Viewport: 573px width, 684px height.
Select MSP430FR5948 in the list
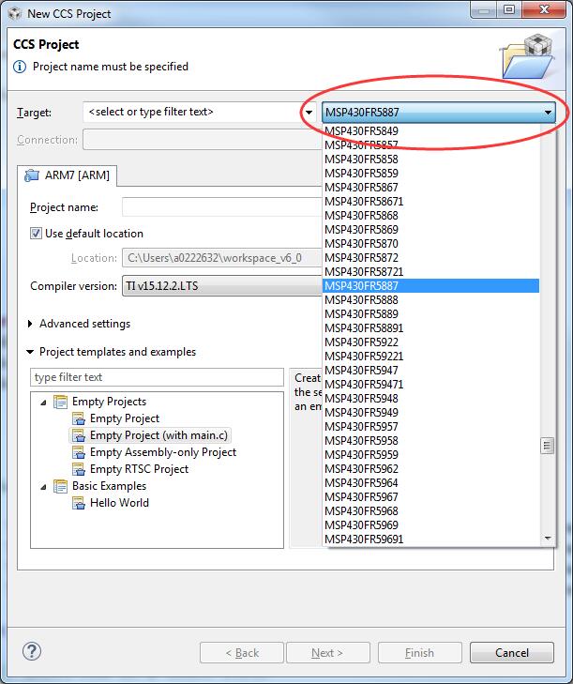(x=430, y=399)
